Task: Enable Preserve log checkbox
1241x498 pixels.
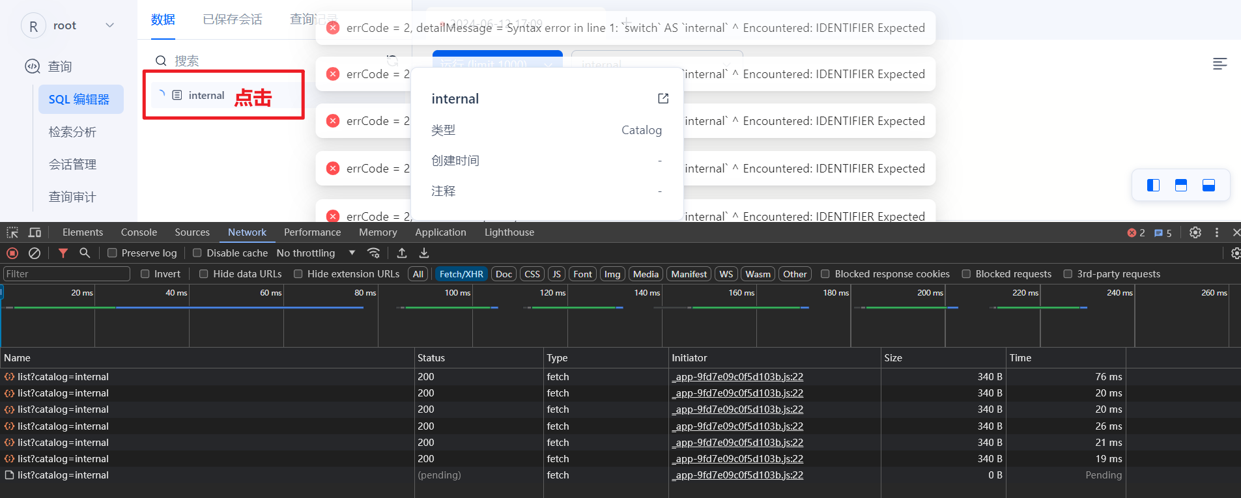Action: click(x=112, y=253)
